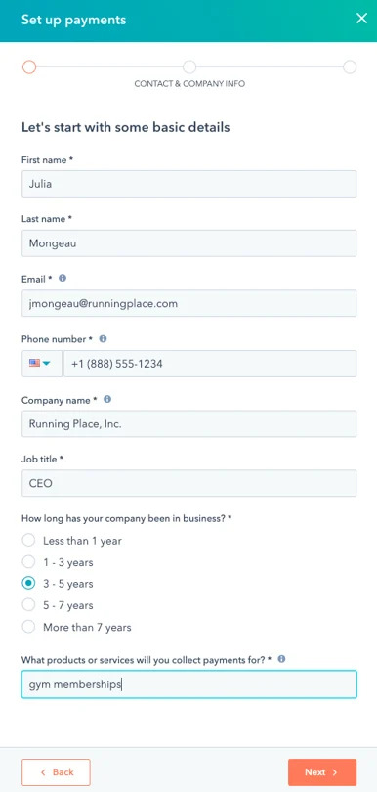Click the Job title field showing CEO
The height and width of the screenshot is (792, 377).
tap(188, 483)
